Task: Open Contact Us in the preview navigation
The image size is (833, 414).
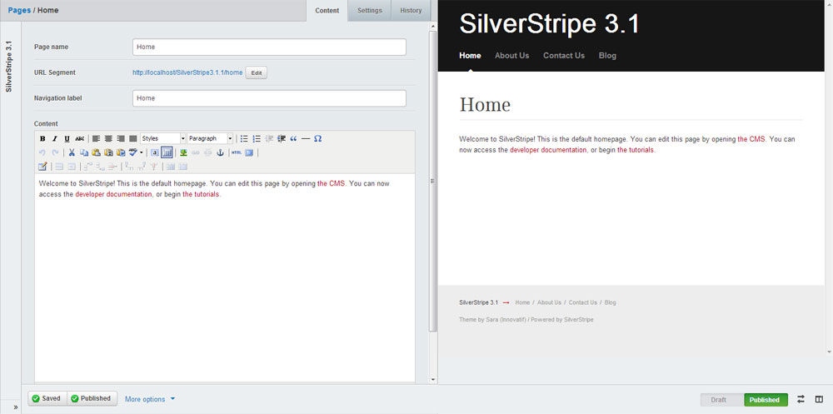Action: click(x=564, y=55)
